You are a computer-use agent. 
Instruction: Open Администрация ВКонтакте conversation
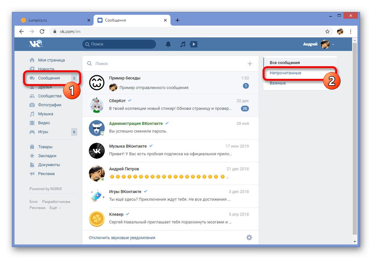coord(170,128)
